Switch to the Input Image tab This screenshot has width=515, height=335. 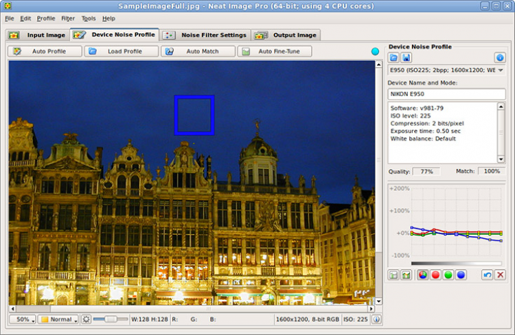(x=37, y=35)
